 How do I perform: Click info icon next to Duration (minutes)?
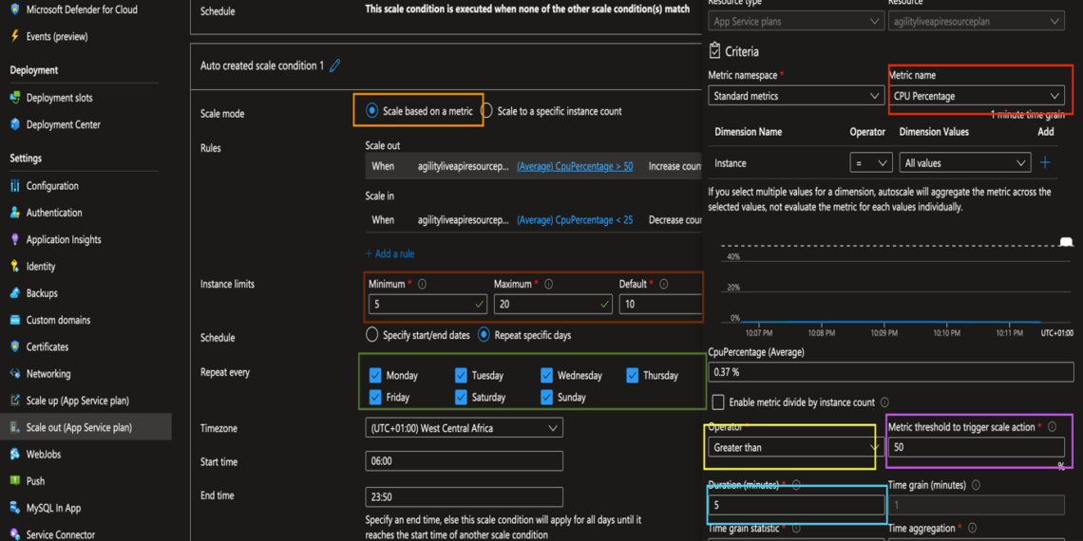point(796,486)
